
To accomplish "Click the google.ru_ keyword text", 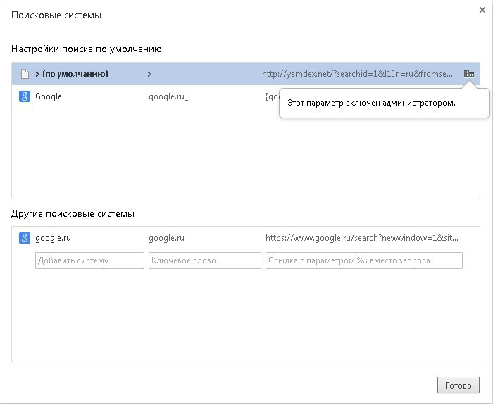I will coord(168,96).
